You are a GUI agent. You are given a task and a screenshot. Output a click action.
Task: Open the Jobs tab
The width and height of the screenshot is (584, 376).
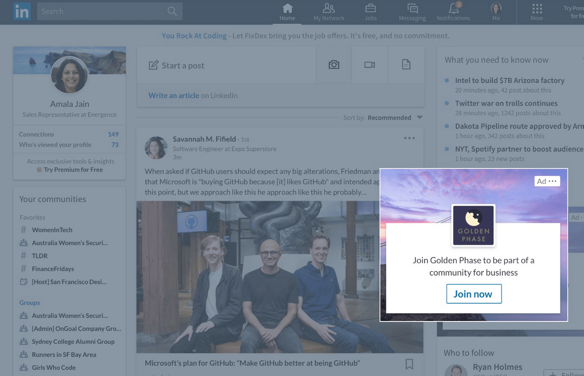(x=371, y=12)
